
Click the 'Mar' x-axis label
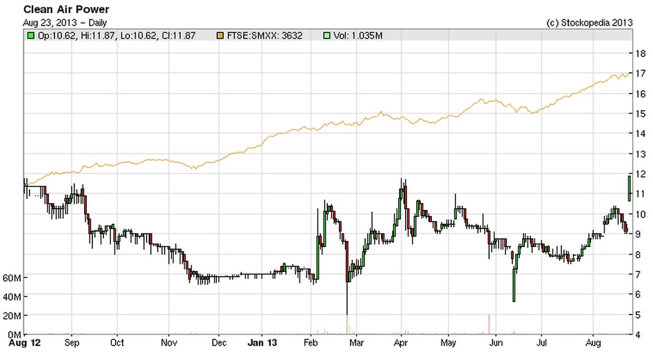click(x=356, y=343)
